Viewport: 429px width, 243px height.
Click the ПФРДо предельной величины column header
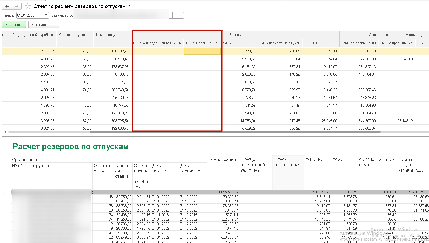158,43
